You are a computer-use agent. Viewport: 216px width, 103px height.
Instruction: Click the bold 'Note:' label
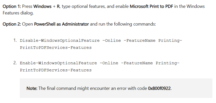pos(32,88)
